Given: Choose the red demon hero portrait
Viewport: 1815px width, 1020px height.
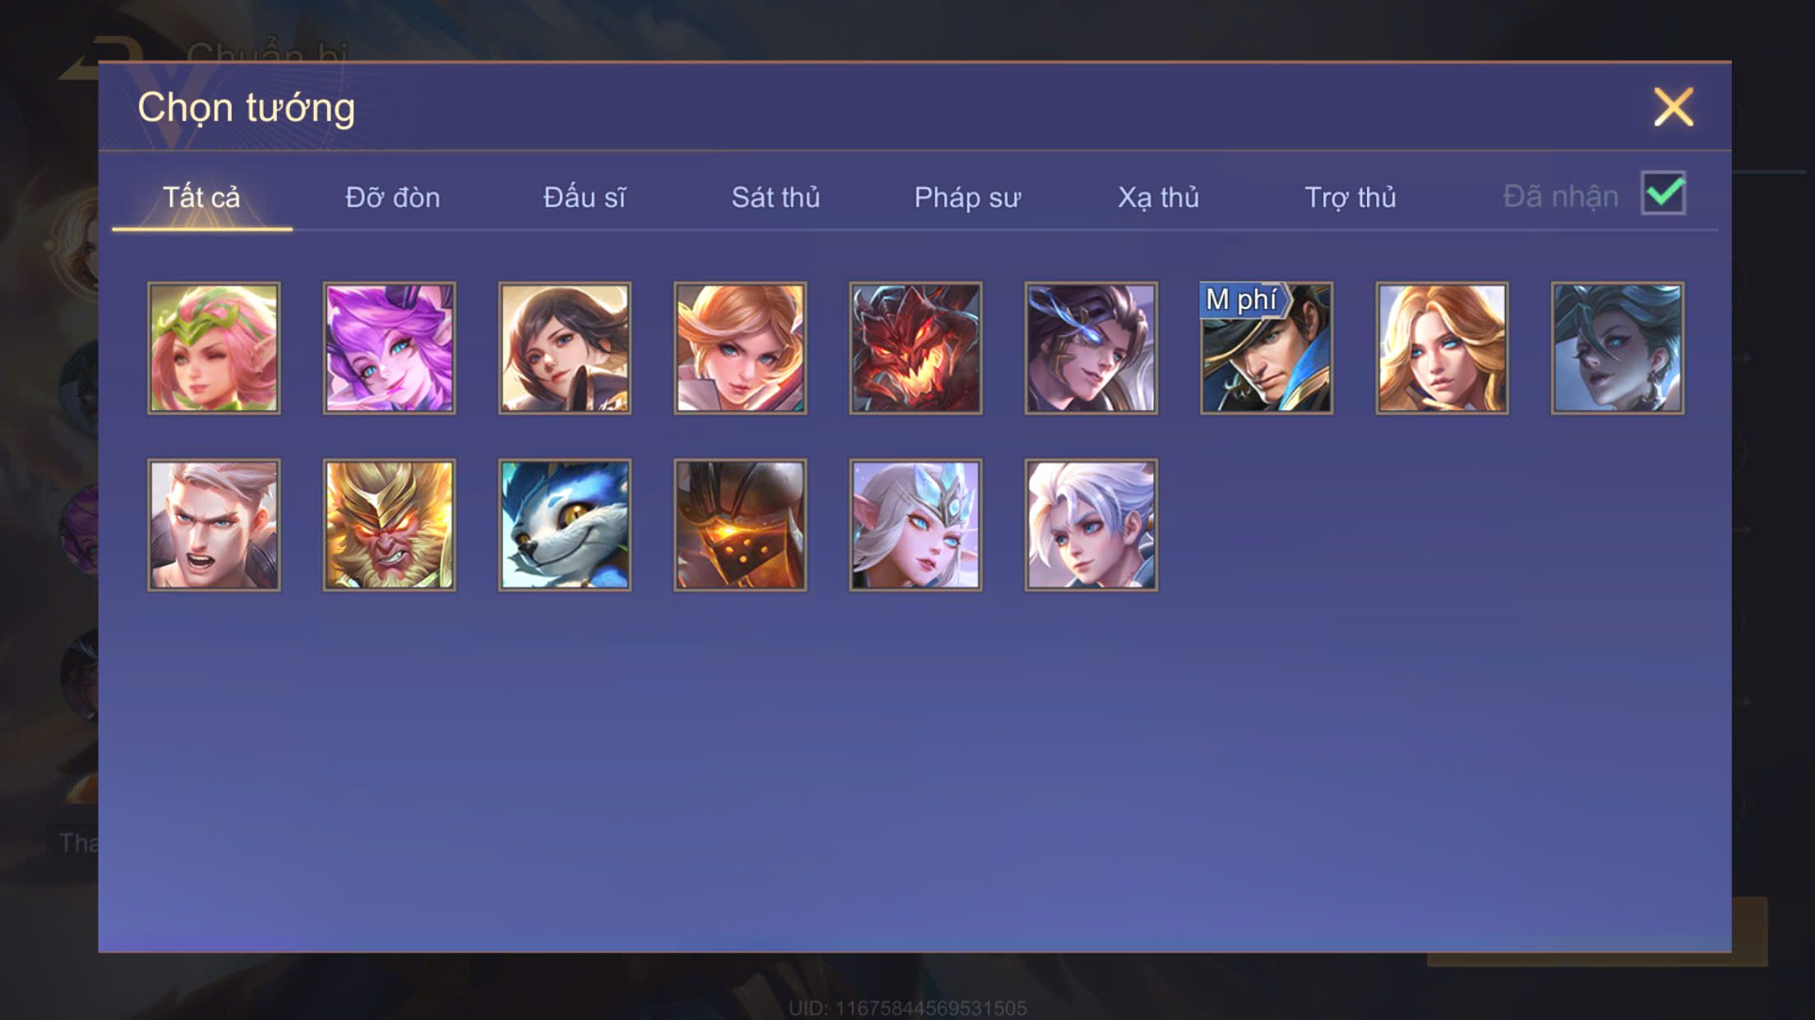Looking at the screenshot, I should point(916,348).
